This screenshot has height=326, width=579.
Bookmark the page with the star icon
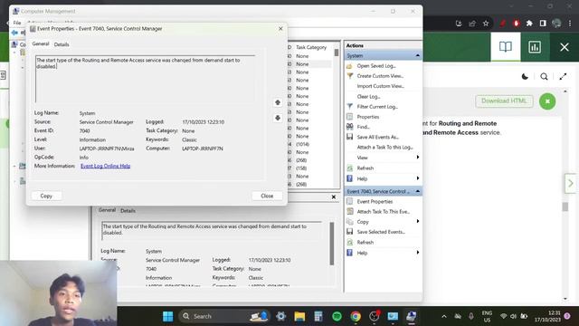[486, 24]
